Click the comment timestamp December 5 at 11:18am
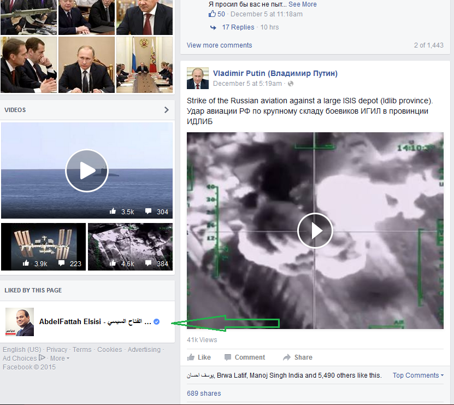This screenshot has width=454, height=405. coord(267,14)
